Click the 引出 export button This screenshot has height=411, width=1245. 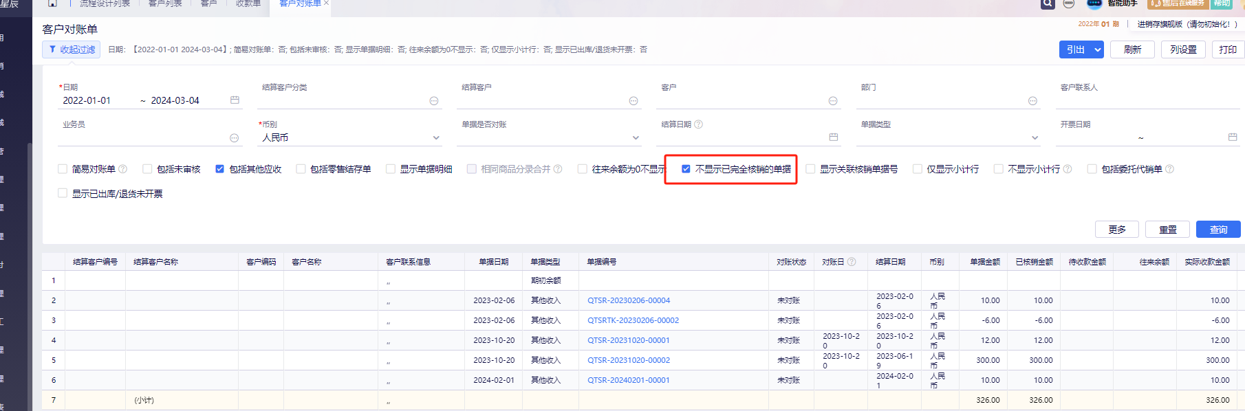click(x=1076, y=49)
